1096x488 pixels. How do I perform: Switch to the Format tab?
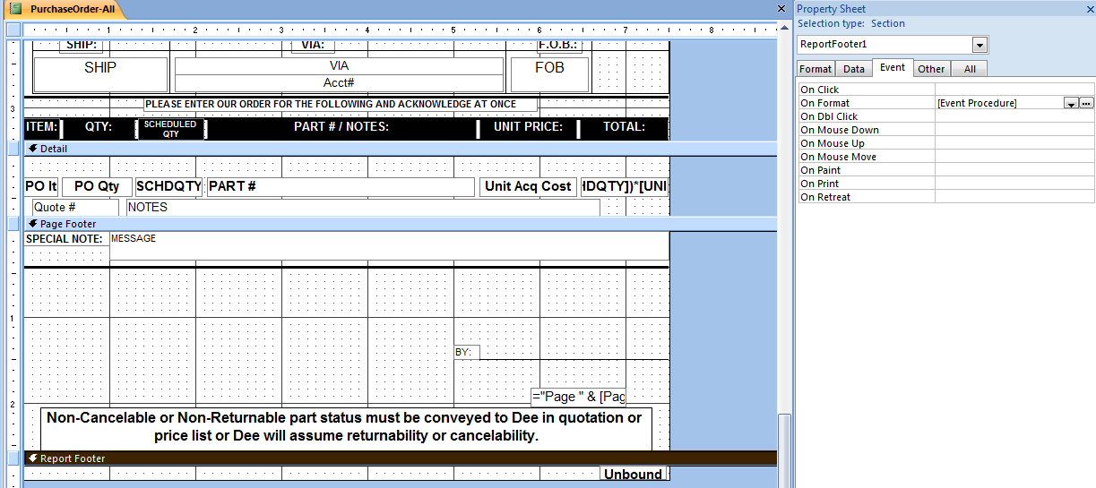point(816,69)
